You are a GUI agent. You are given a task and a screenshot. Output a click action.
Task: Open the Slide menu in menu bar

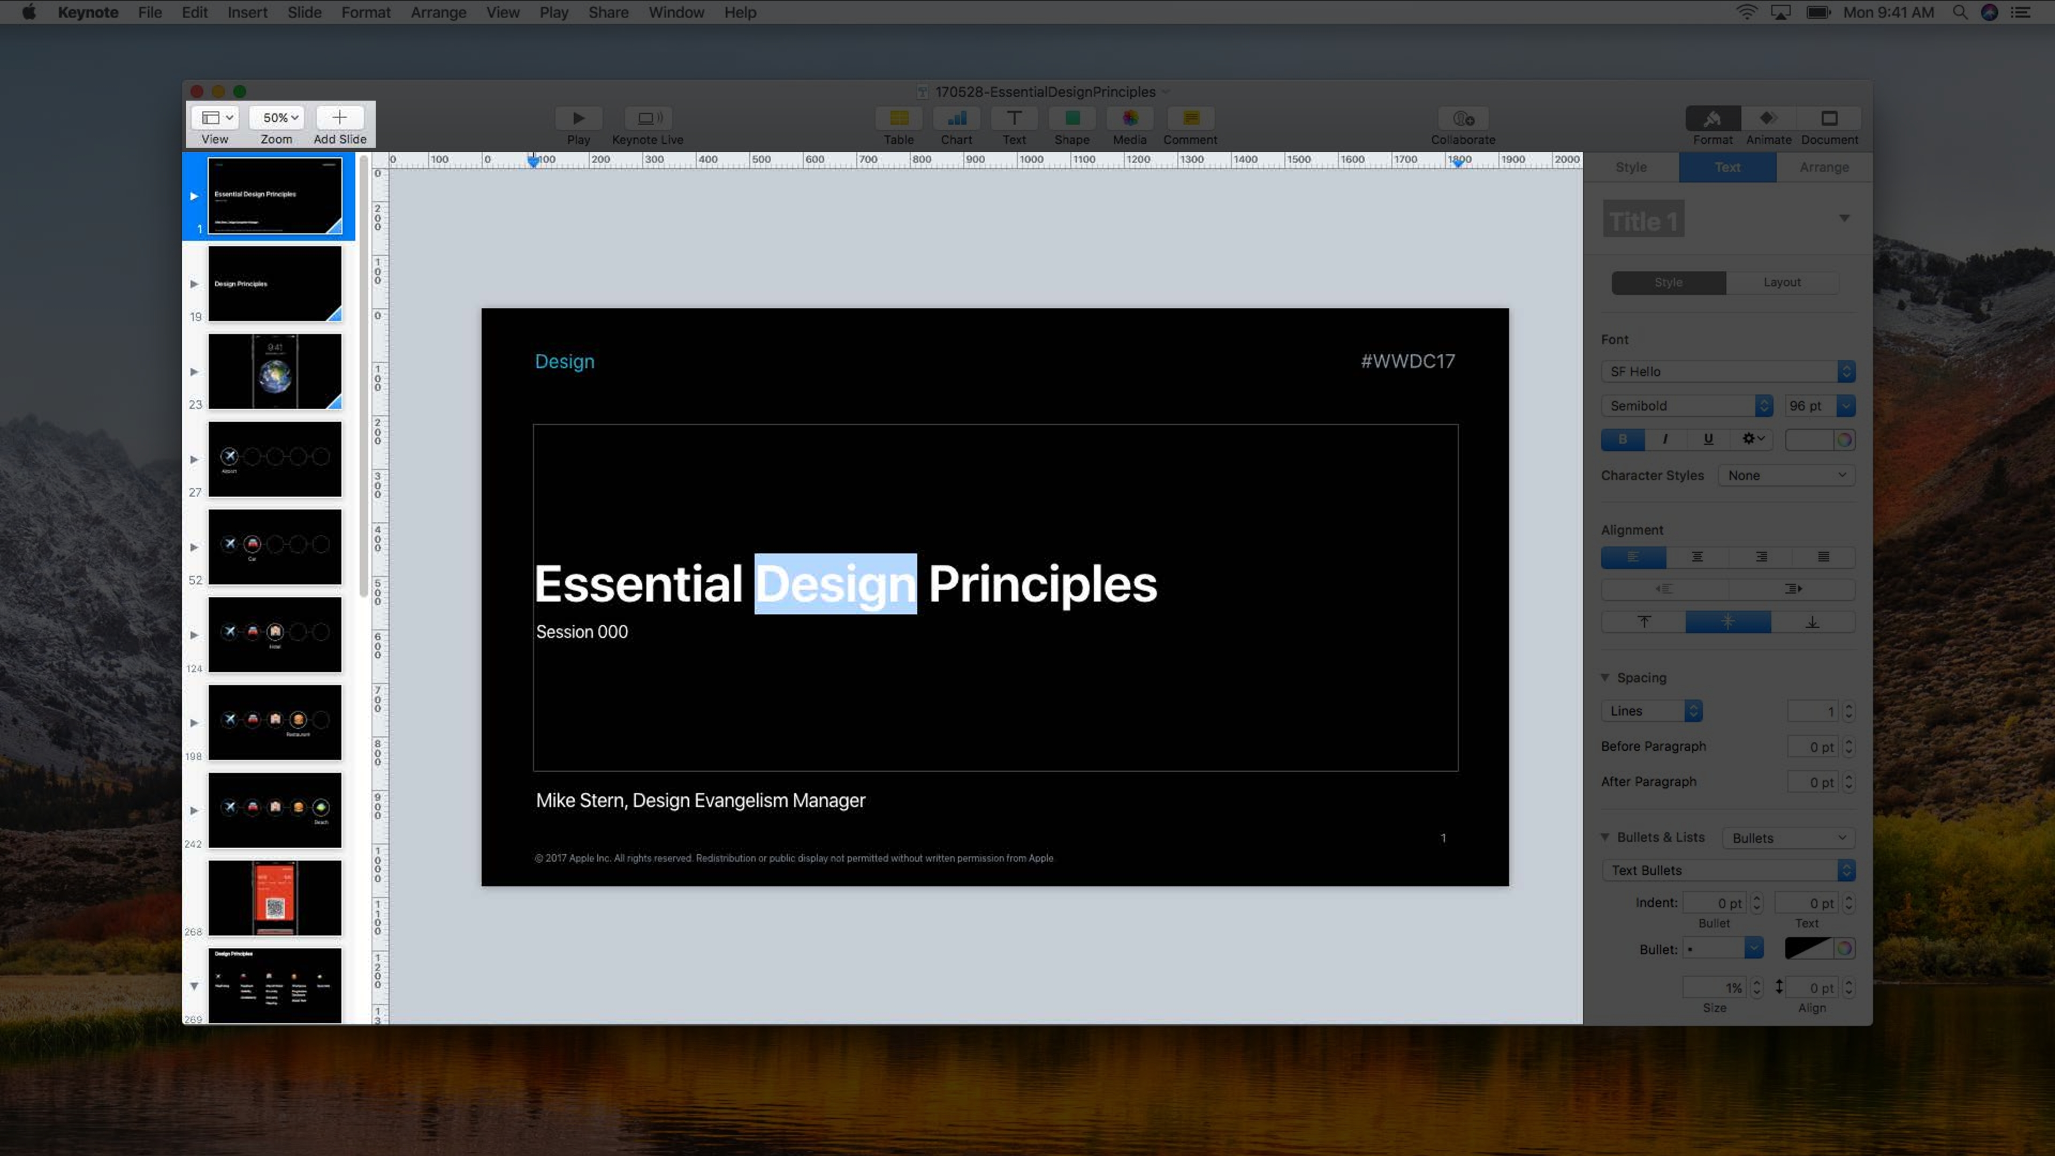tap(304, 12)
